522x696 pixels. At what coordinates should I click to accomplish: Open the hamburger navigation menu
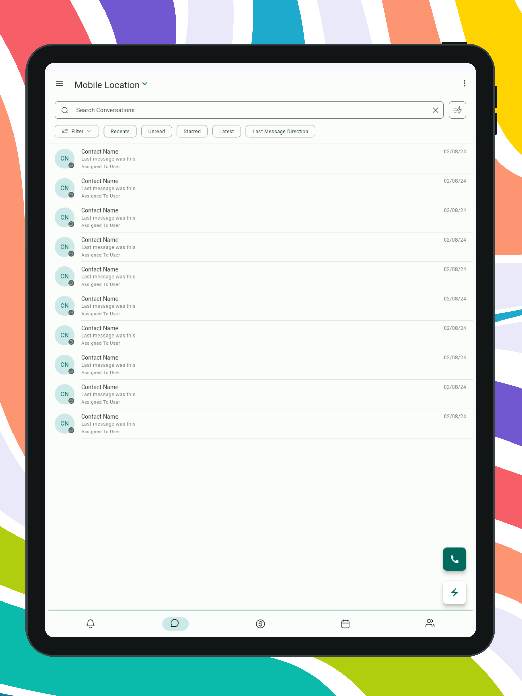tap(59, 83)
